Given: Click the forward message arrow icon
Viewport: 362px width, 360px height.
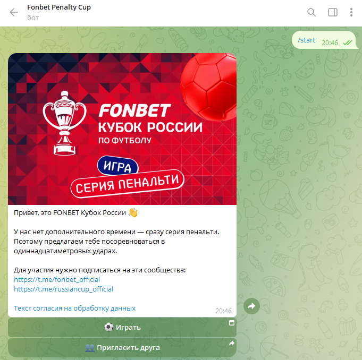Looking at the screenshot, I should click(251, 306).
